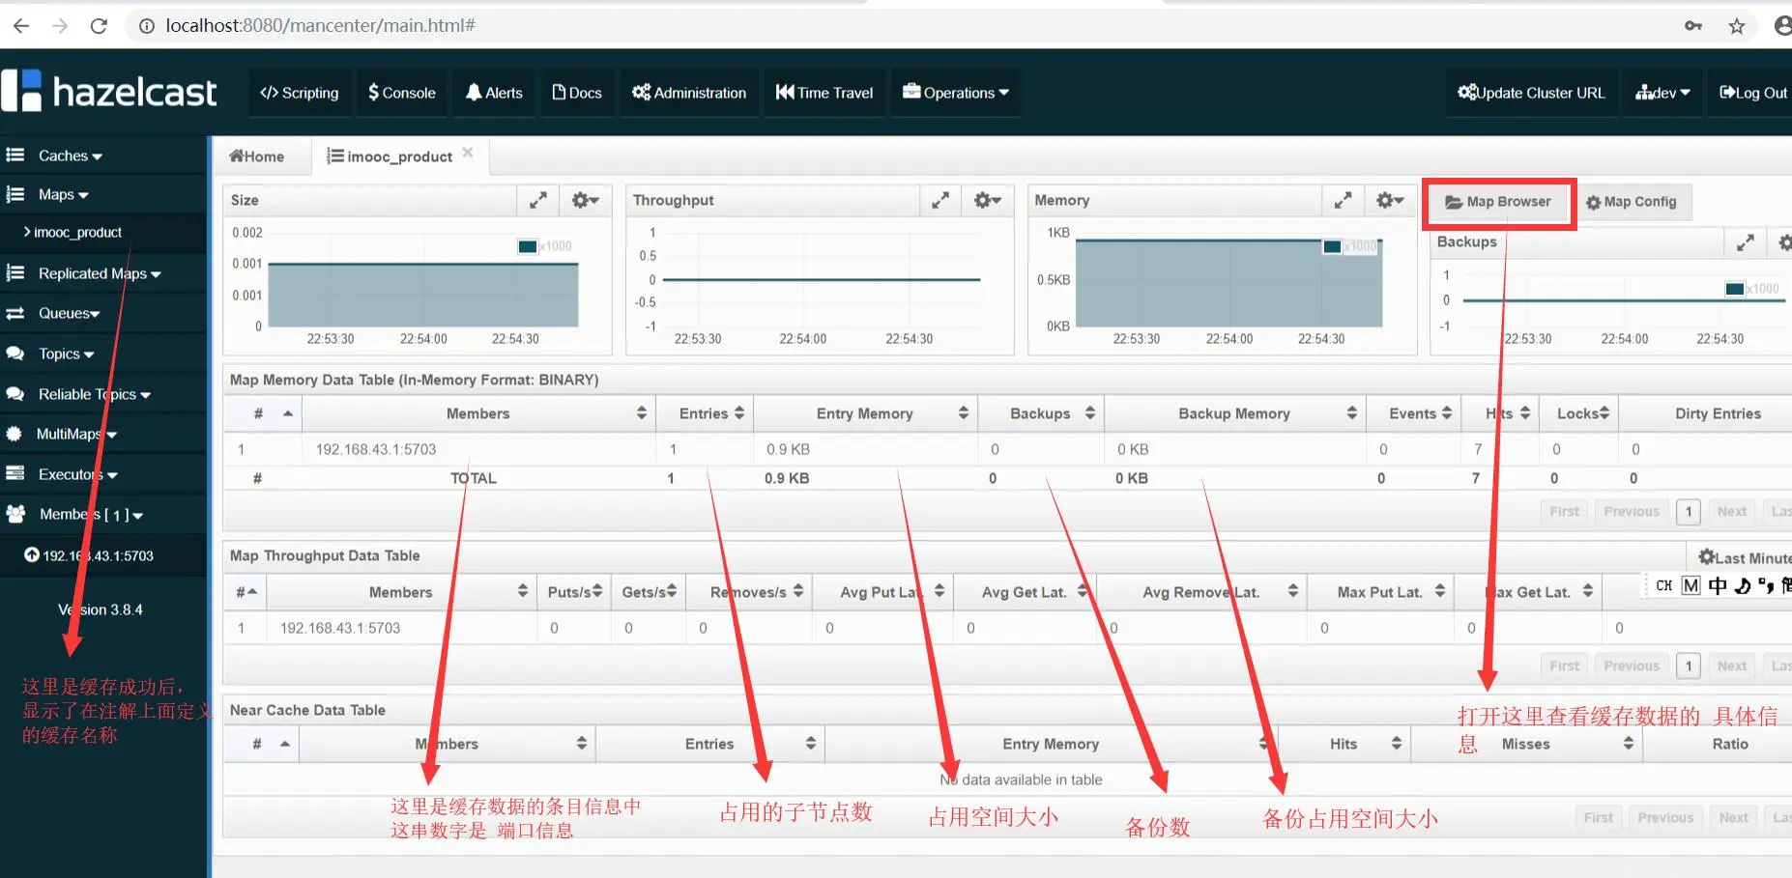Viewport: 1792px width, 878px height.
Task: Sort Near Cache table by Misses
Action: (x=1526, y=744)
